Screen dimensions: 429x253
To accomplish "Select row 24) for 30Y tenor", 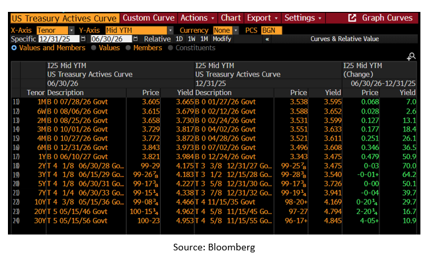I will click(16, 221).
